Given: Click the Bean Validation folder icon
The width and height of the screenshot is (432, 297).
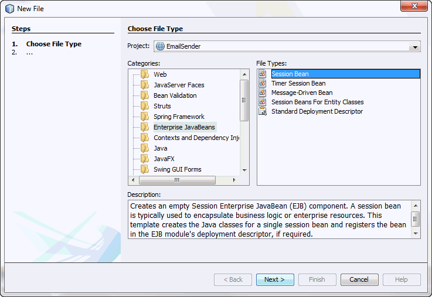Looking at the screenshot, I should coord(145,95).
